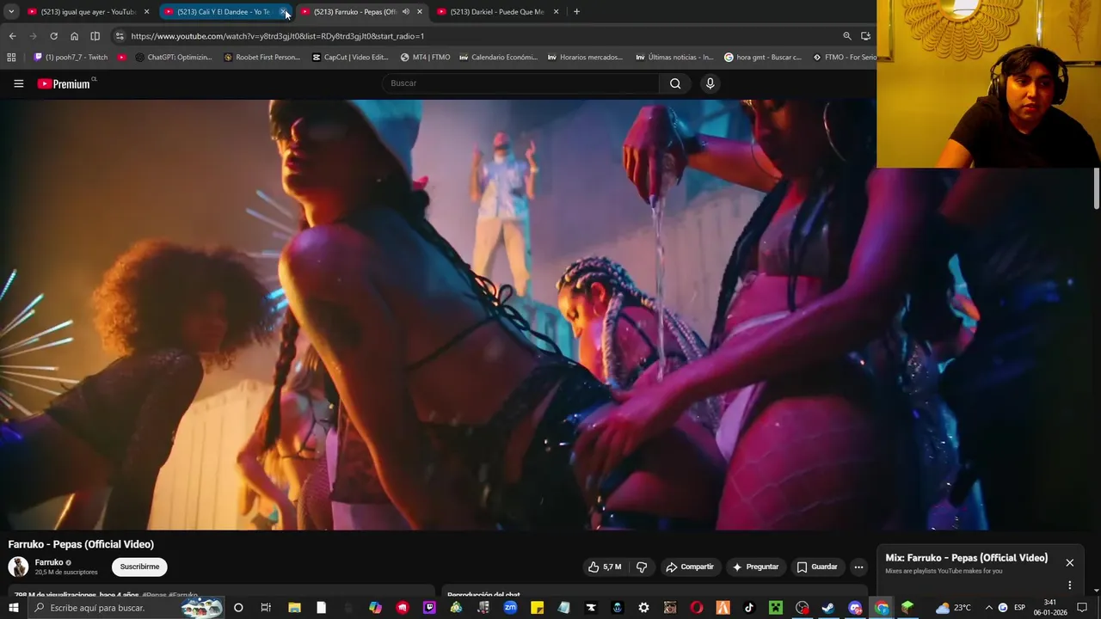Open the Opera browser taskbar icon
Image resolution: width=1101 pixels, height=619 pixels.
coord(696,608)
